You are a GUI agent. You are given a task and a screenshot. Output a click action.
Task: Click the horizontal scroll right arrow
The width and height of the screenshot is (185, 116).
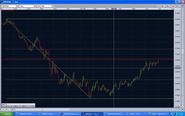point(167,109)
